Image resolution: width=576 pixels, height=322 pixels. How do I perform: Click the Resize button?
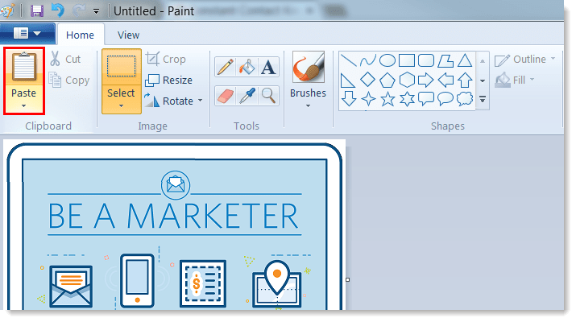168,80
